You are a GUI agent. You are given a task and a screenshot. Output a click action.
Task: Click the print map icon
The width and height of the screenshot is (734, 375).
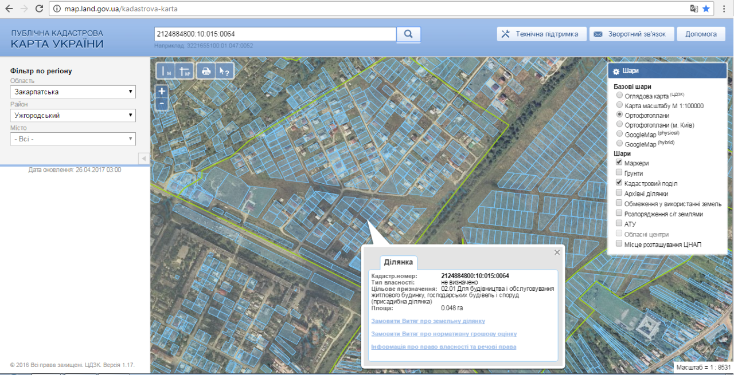pyautogui.click(x=206, y=71)
